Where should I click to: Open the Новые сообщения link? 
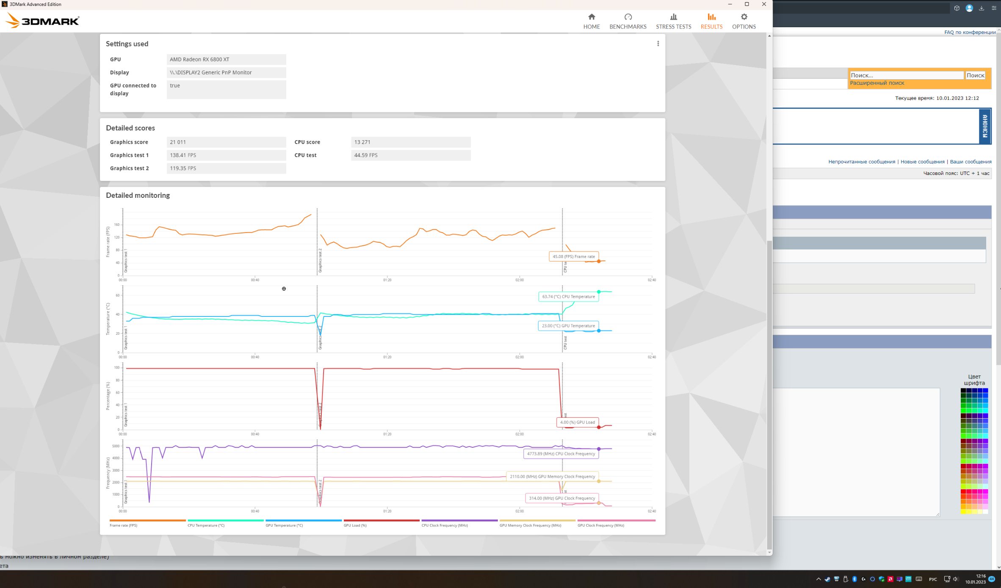[x=922, y=161]
